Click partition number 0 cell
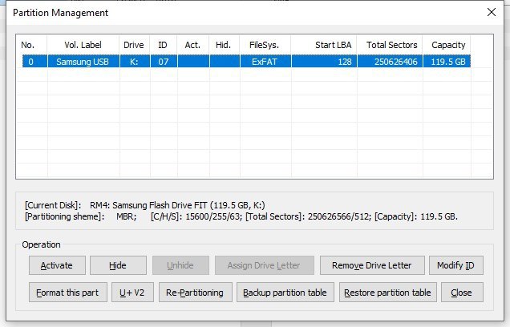Image resolution: width=510 pixels, height=327 pixels. tap(34, 62)
